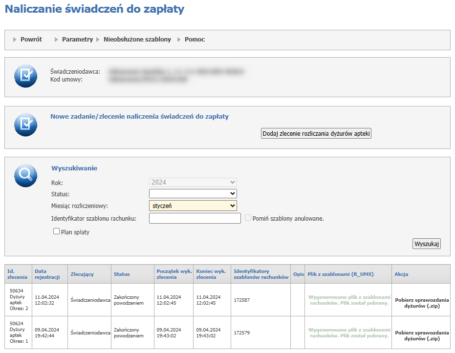Open the Status dropdown
This screenshot has height=353, width=455.
pyautogui.click(x=193, y=194)
